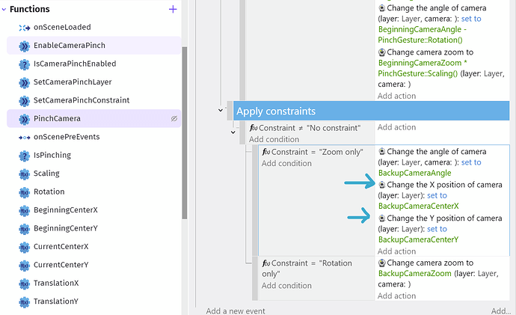The width and height of the screenshot is (516, 315).
Task: Click the IsPinching condition icon
Action: tap(24, 156)
